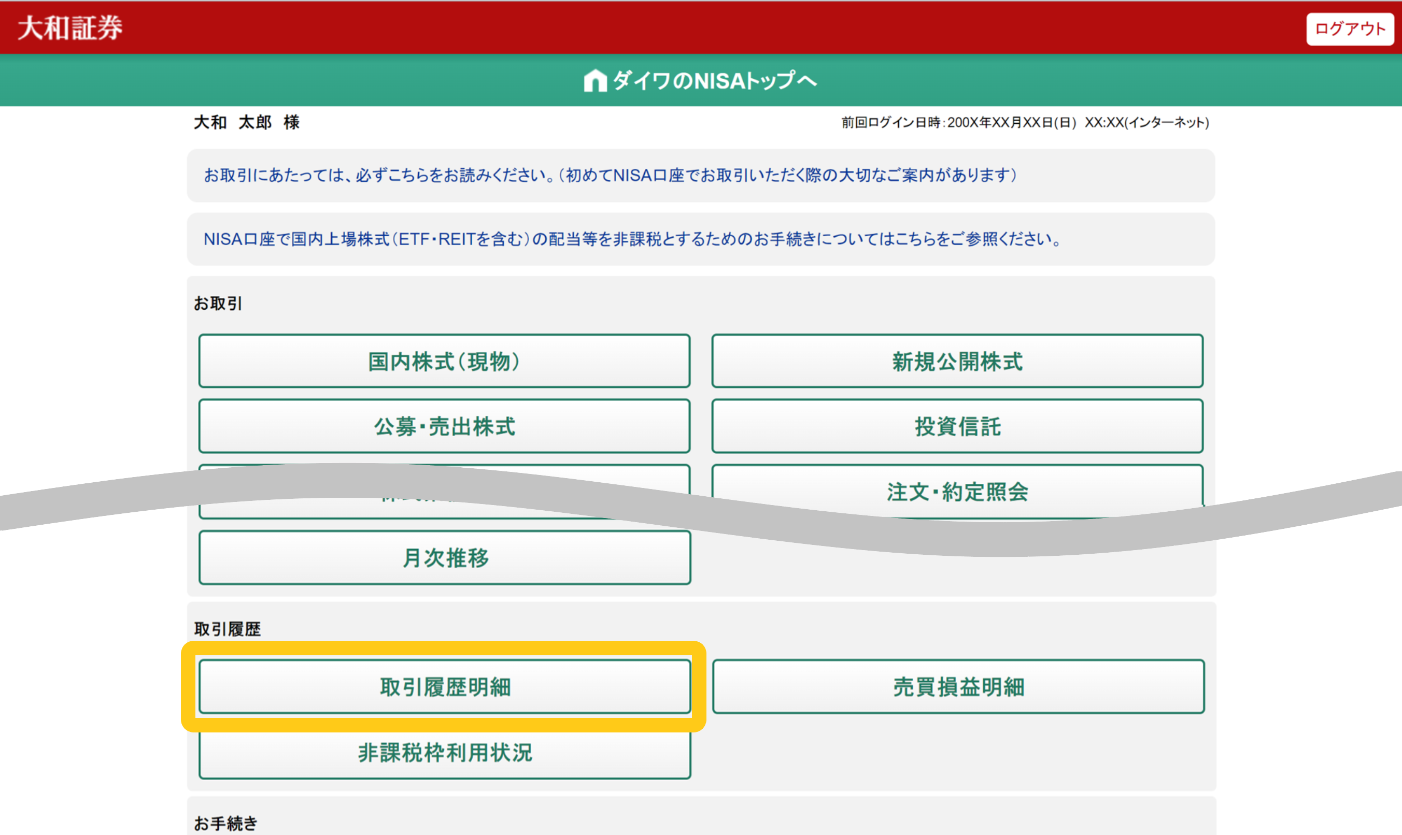Image resolution: width=1402 pixels, height=835 pixels.
Task: Click the ログアウト logout button
Action: coord(1350,28)
